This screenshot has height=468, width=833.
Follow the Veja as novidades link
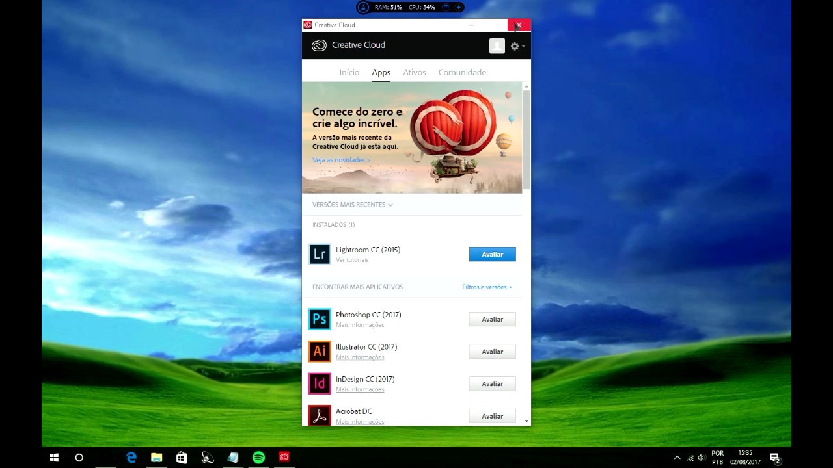tap(341, 160)
